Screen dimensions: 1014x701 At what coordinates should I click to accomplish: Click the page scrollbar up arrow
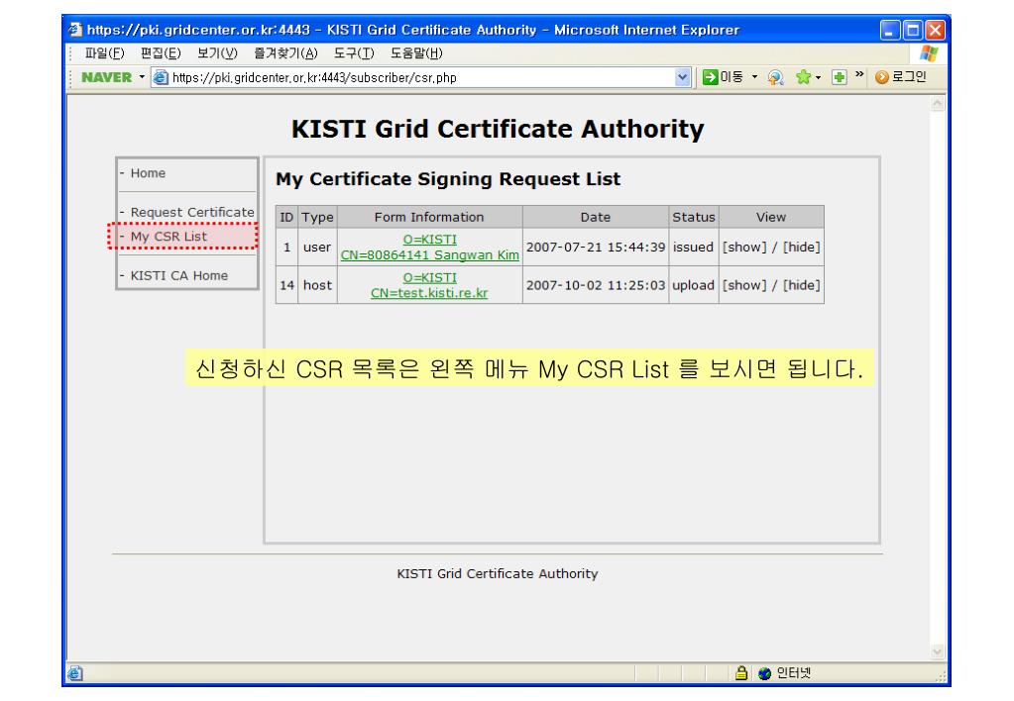pos(937,103)
